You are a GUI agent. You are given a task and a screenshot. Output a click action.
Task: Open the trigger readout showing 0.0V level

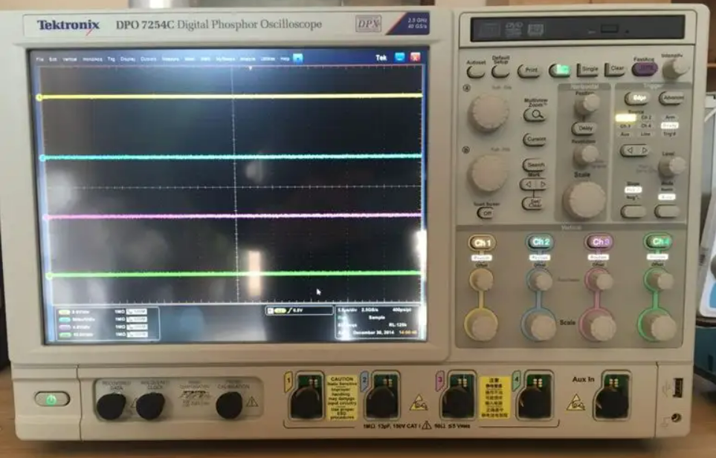(x=299, y=311)
